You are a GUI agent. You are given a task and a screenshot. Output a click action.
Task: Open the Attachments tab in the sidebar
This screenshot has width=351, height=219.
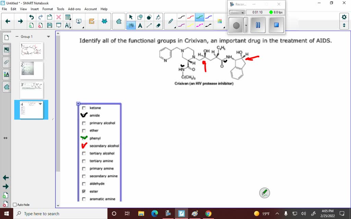(6, 62)
